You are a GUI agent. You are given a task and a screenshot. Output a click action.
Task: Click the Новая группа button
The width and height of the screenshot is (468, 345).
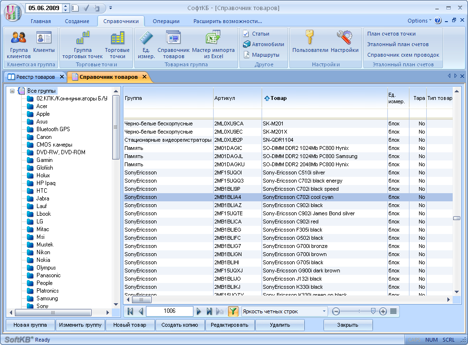tap(30, 325)
